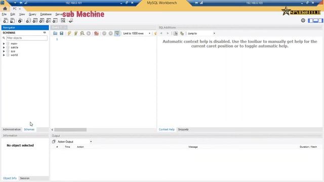Viewport: 324px width, 182px height.
Task: Switch to the Administration tab
Action: (12, 129)
